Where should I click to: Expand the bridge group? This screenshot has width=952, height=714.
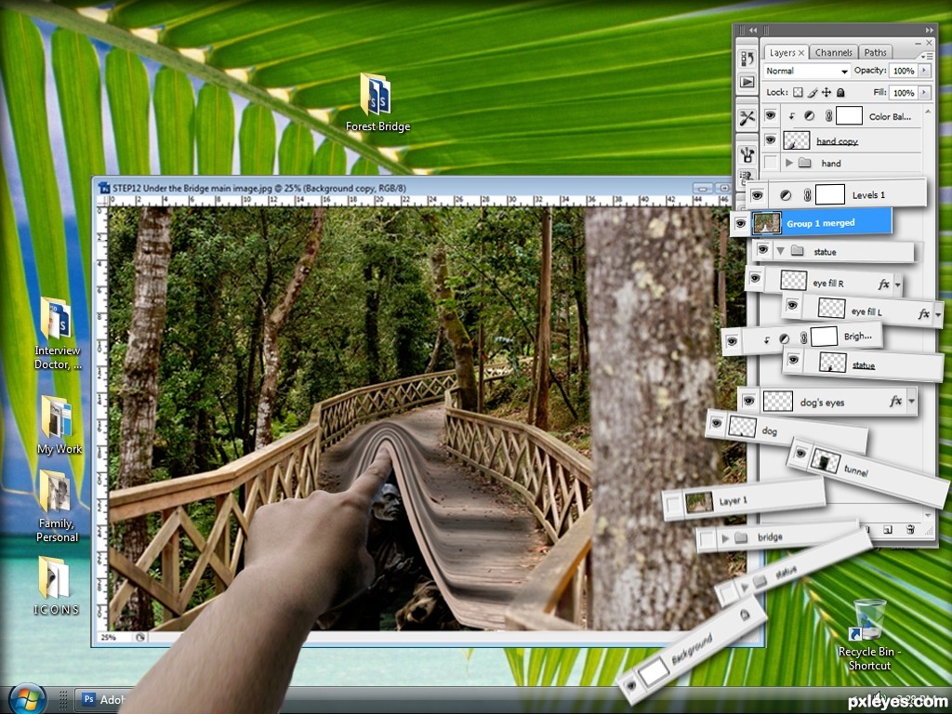724,538
